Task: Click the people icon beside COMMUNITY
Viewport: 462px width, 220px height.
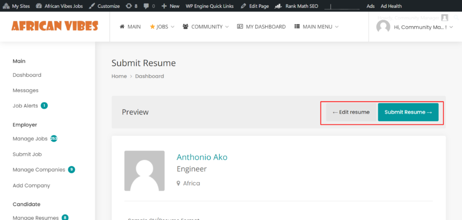Action: (x=185, y=27)
